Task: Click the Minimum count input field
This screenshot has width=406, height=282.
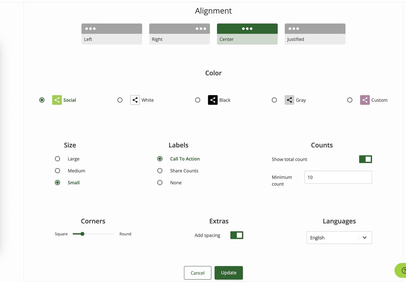Action: [338, 177]
